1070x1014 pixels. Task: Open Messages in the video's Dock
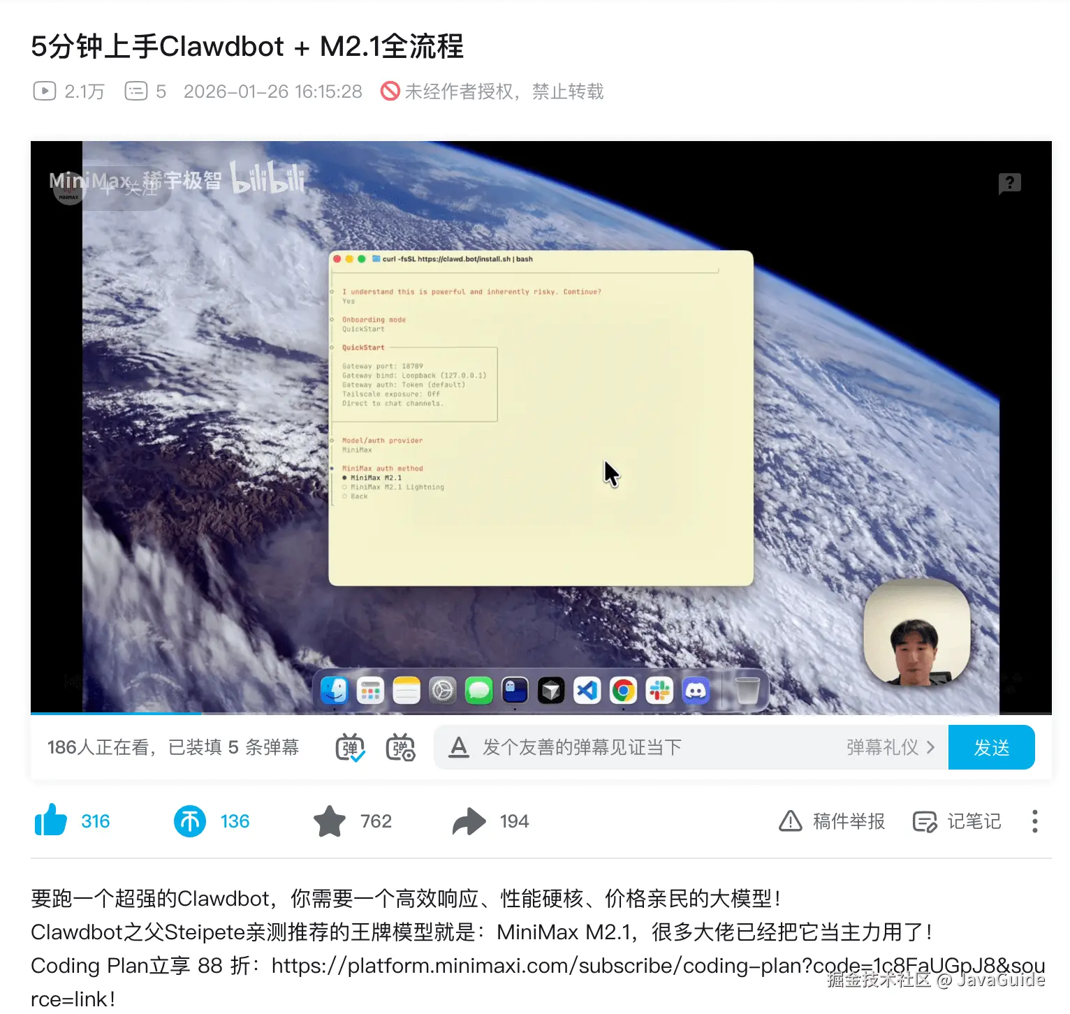pos(479,691)
